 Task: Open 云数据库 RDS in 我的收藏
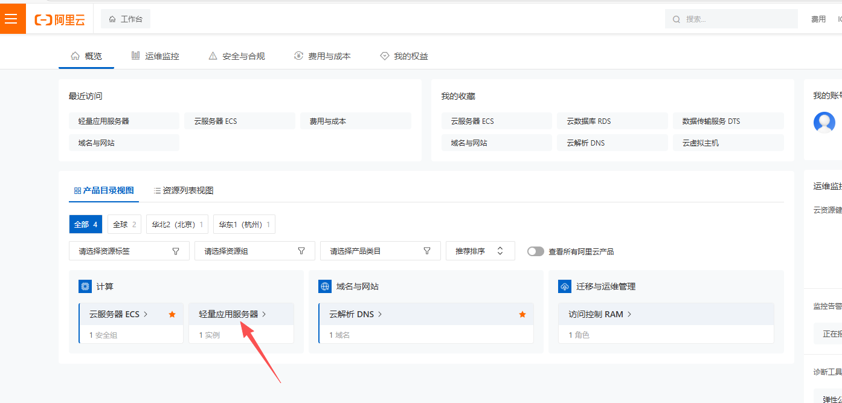point(612,121)
